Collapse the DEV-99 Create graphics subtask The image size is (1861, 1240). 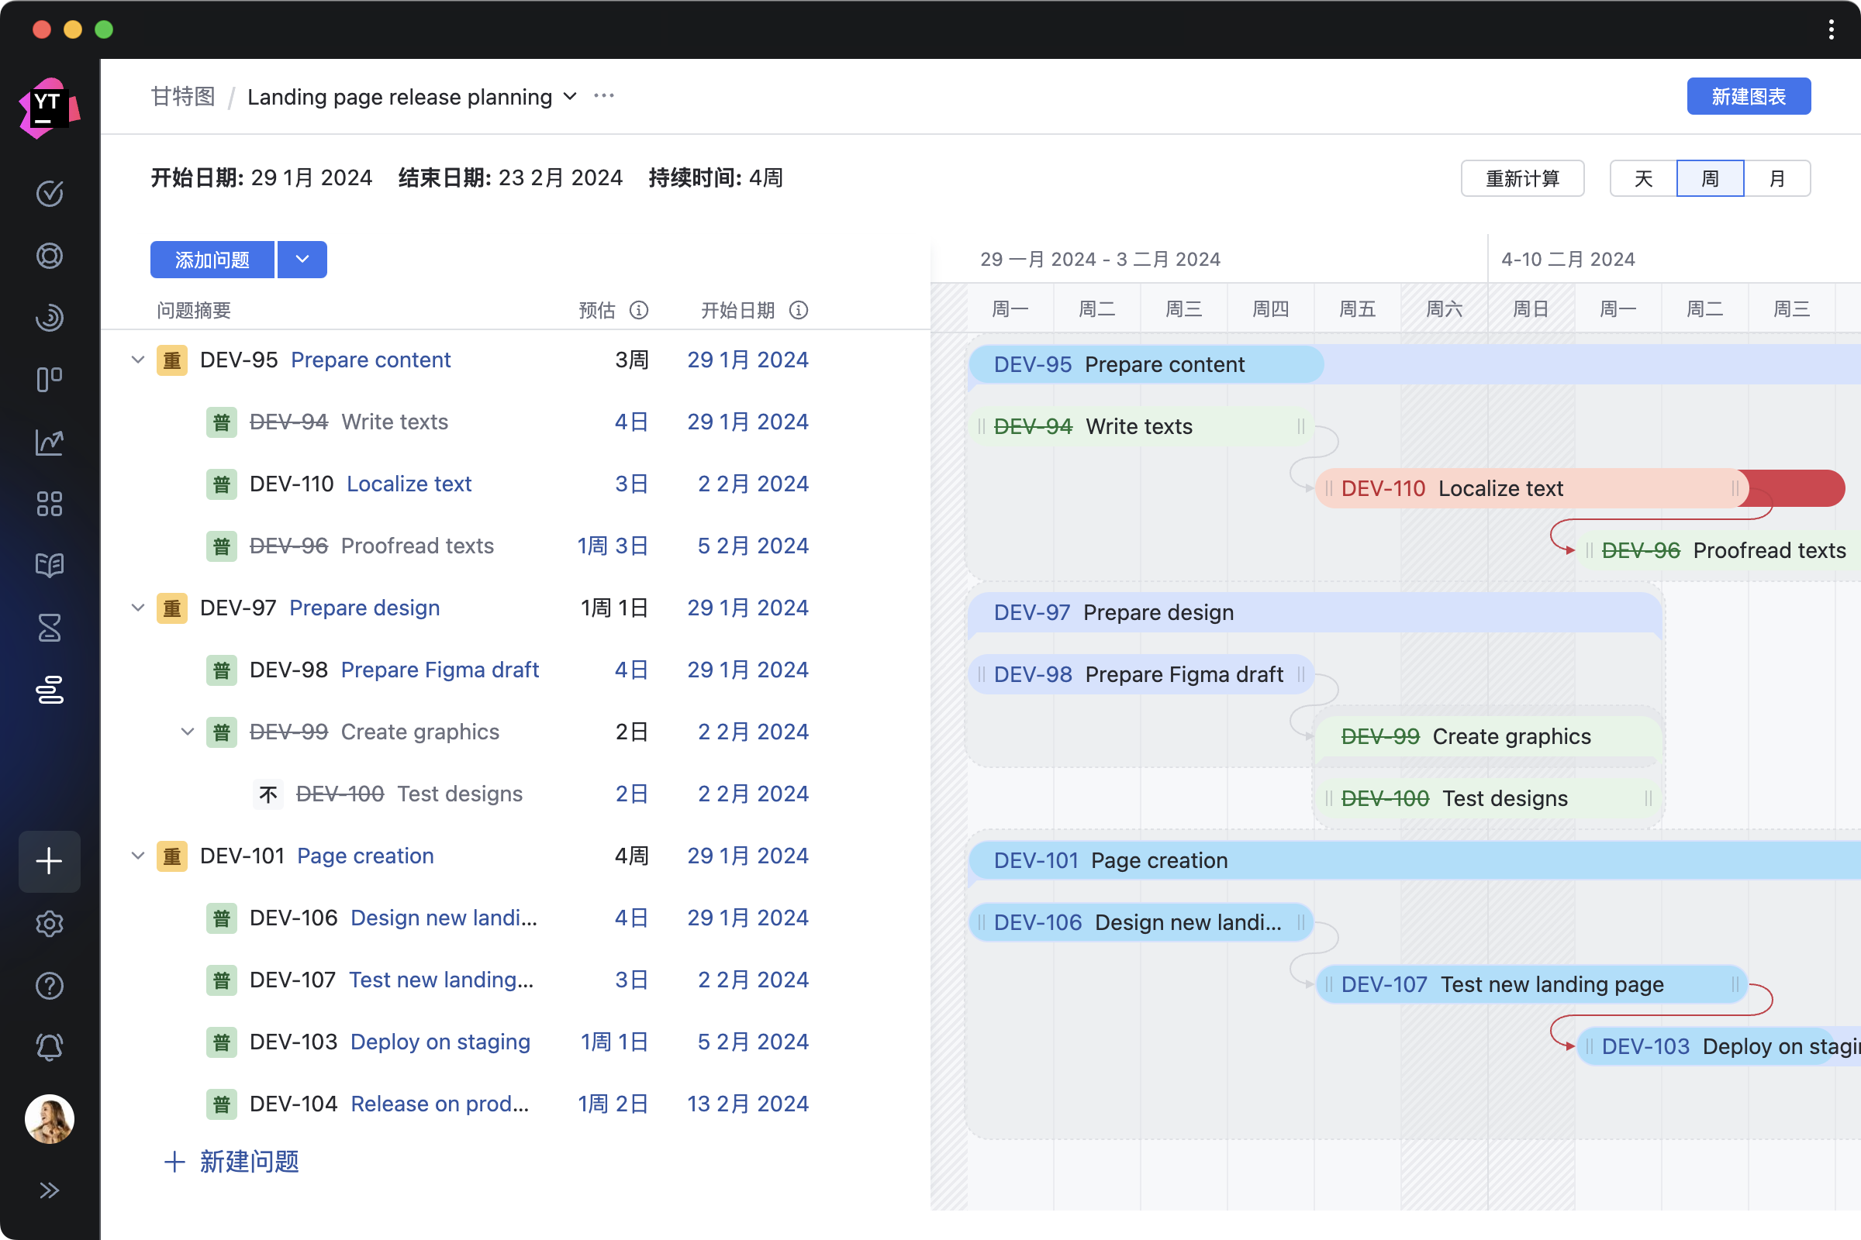187,732
